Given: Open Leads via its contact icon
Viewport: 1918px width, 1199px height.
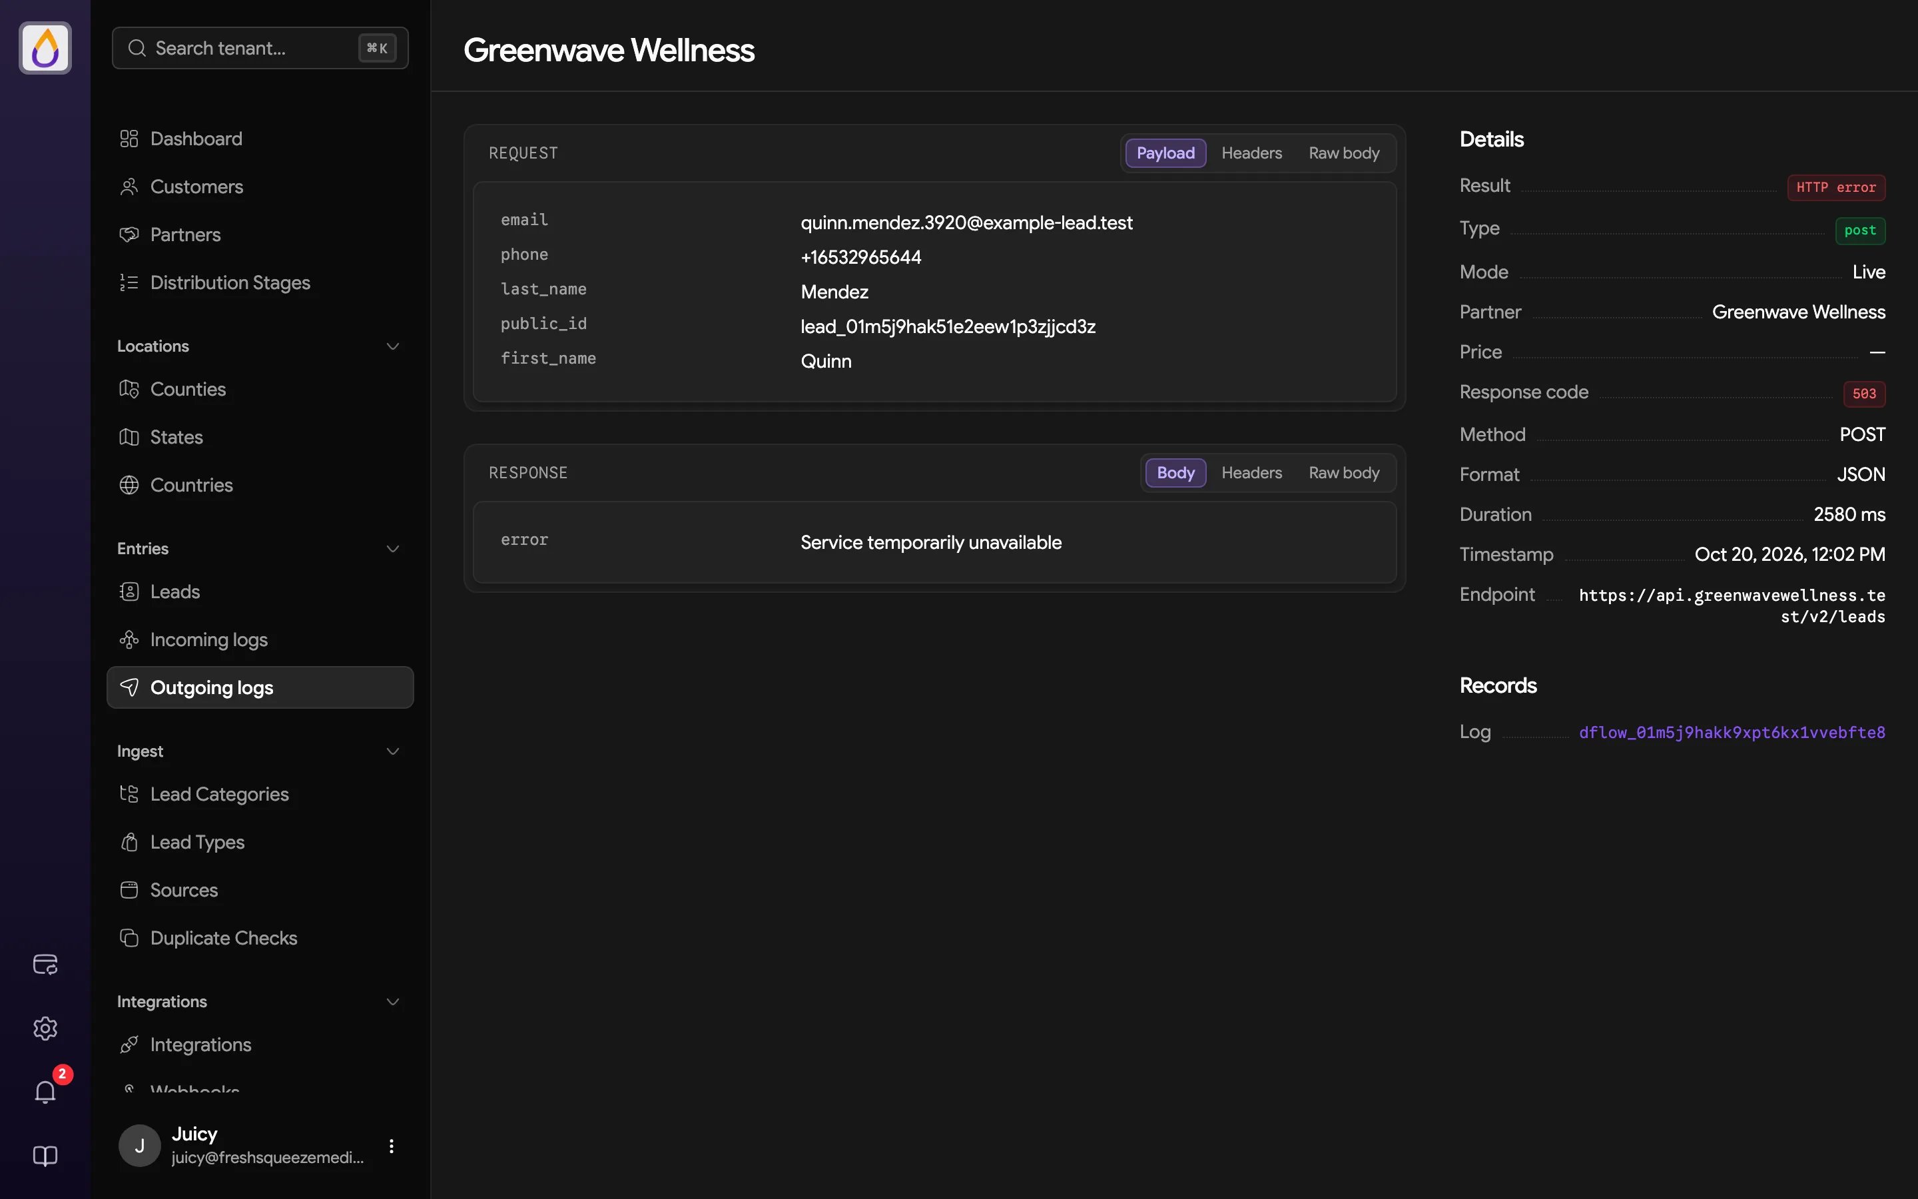Looking at the screenshot, I should click(x=129, y=592).
